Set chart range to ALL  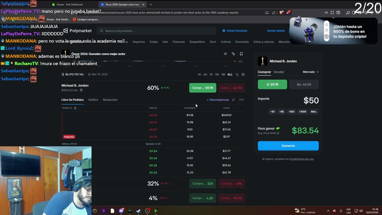[x=230, y=74]
